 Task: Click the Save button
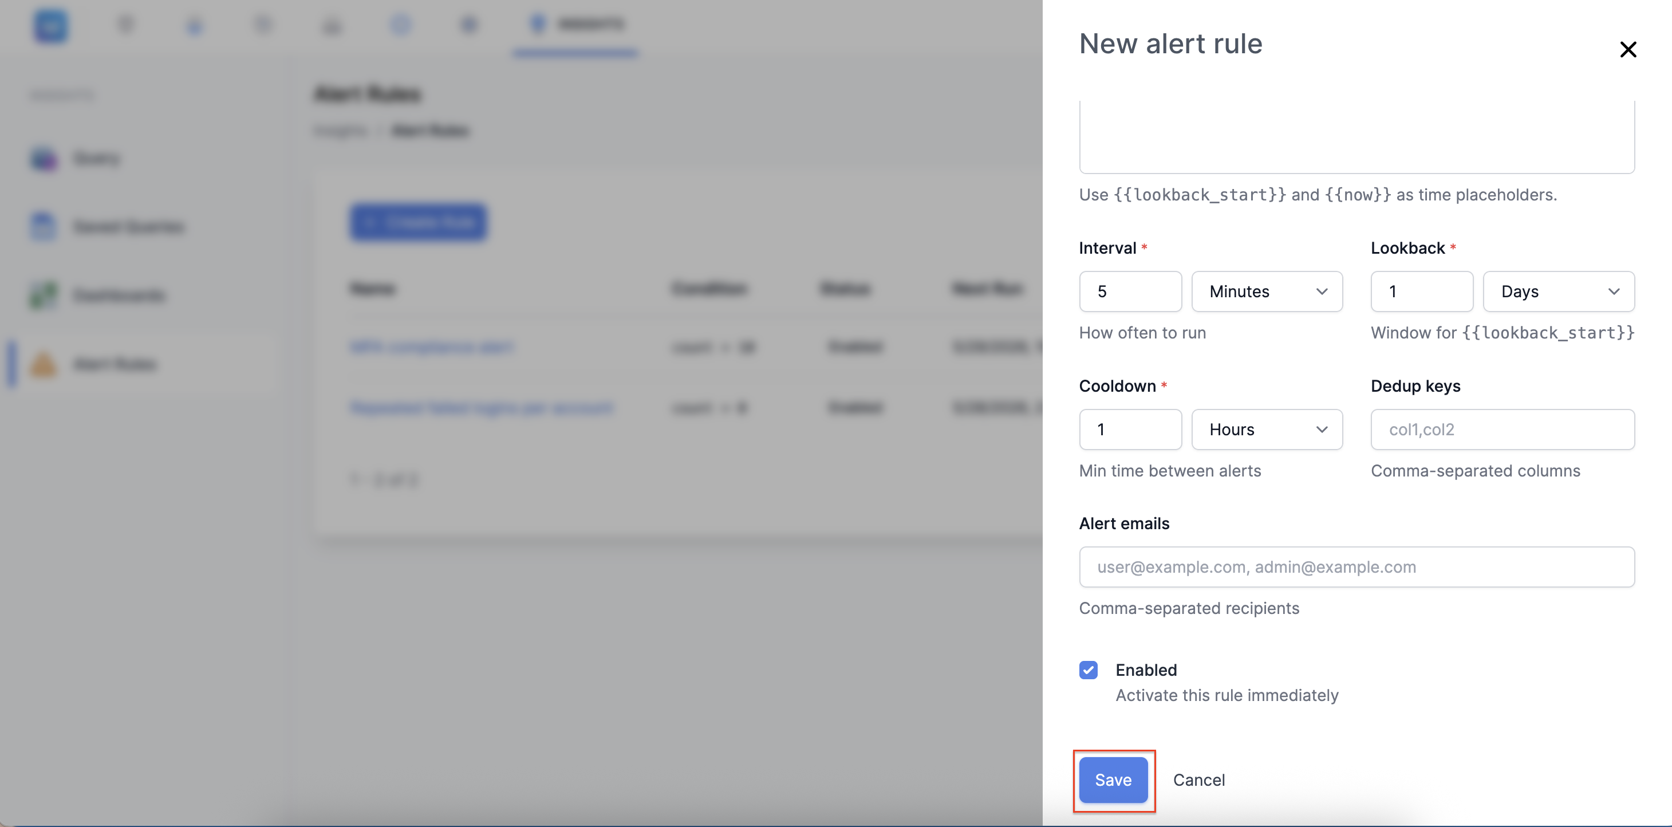click(1113, 779)
